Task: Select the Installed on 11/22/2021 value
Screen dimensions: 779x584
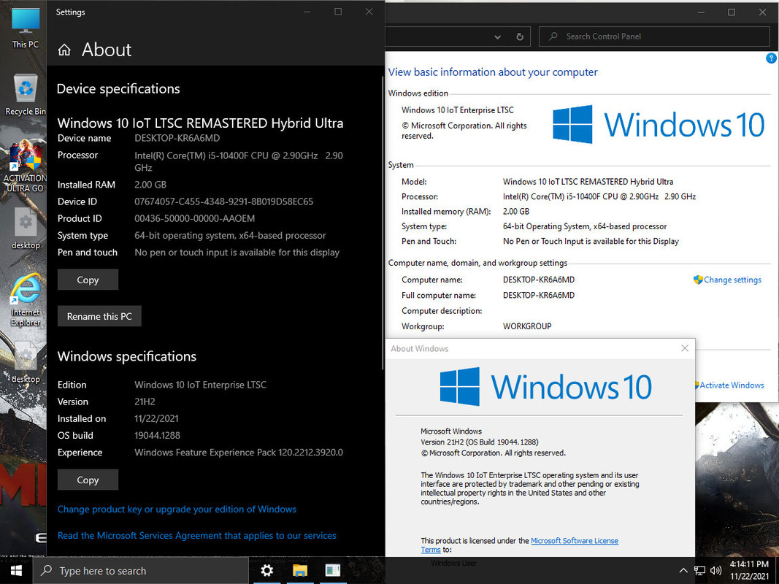Action: click(x=156, y=418)
